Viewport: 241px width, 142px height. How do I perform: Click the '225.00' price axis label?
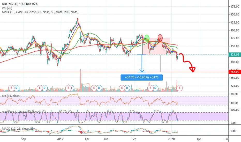click(235, 86)
